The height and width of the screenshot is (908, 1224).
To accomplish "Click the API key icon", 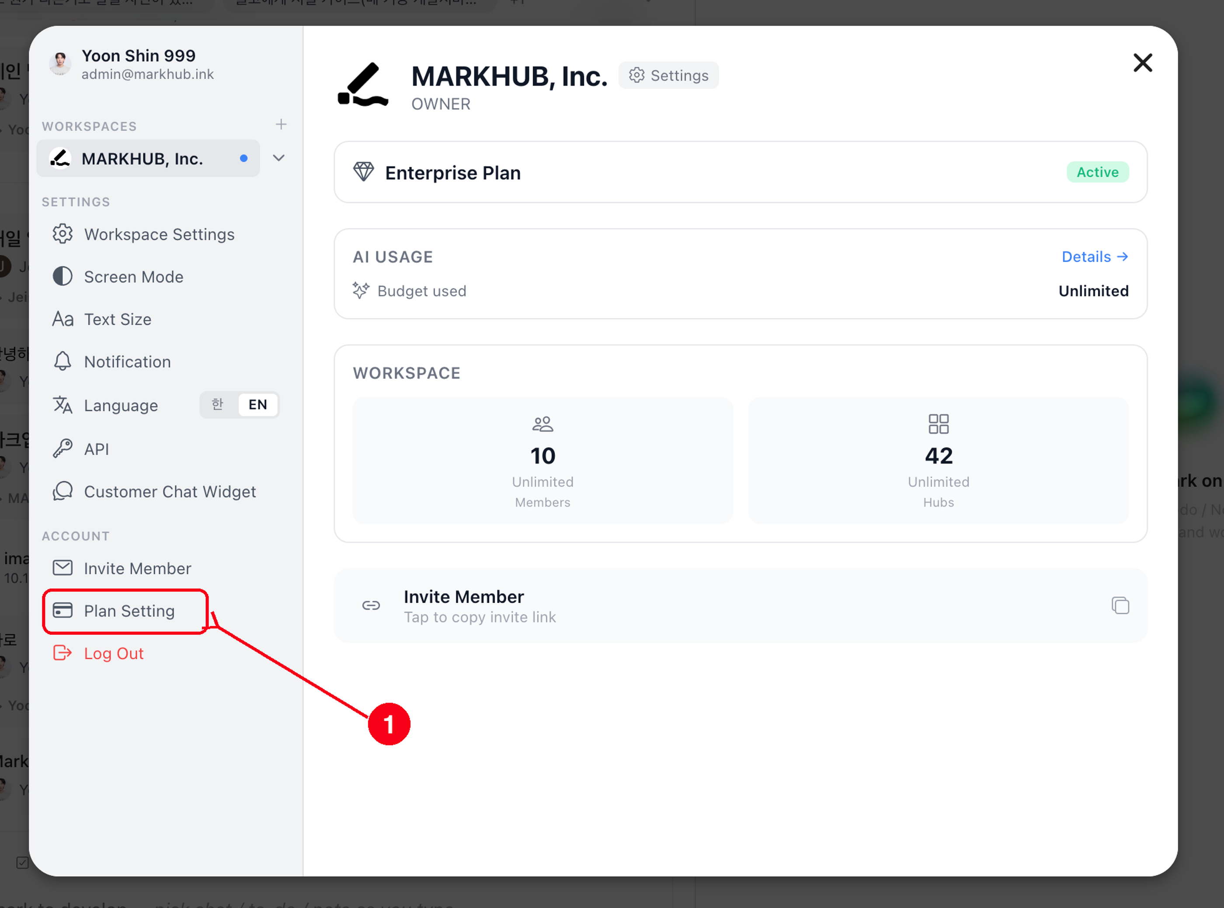I will coord(63,449).
